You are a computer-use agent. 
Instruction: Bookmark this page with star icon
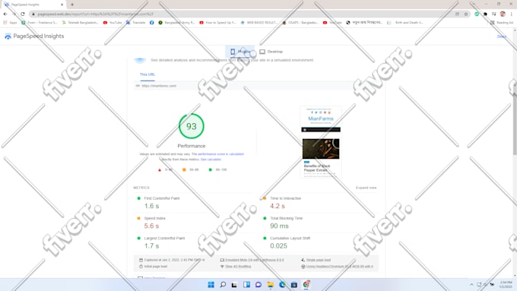pos(466,14)
